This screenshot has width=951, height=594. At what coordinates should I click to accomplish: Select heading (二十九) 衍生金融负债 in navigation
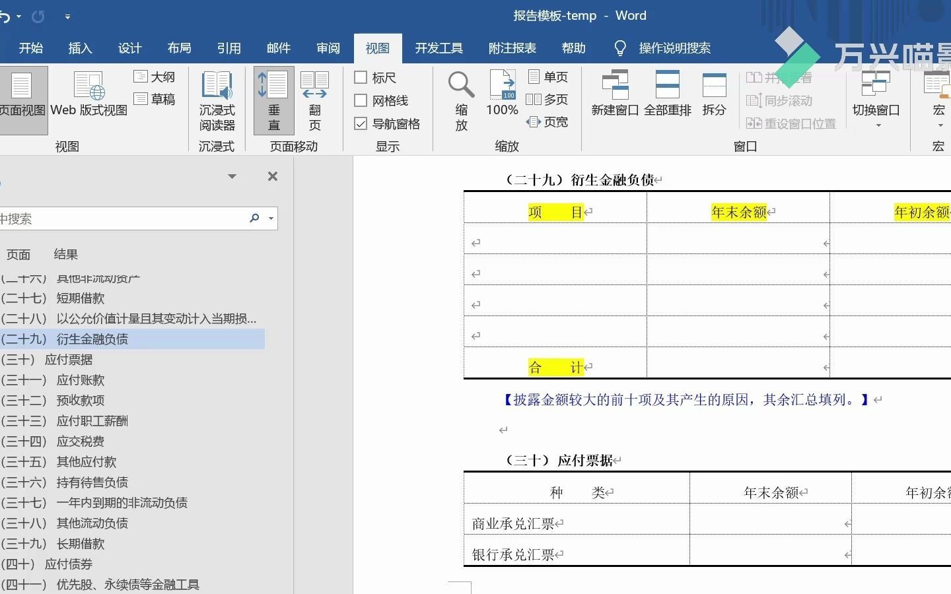[132, 339]
